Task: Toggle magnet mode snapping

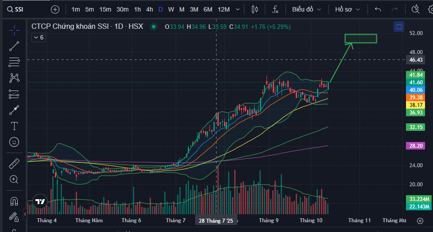Action: click(14, 201)
